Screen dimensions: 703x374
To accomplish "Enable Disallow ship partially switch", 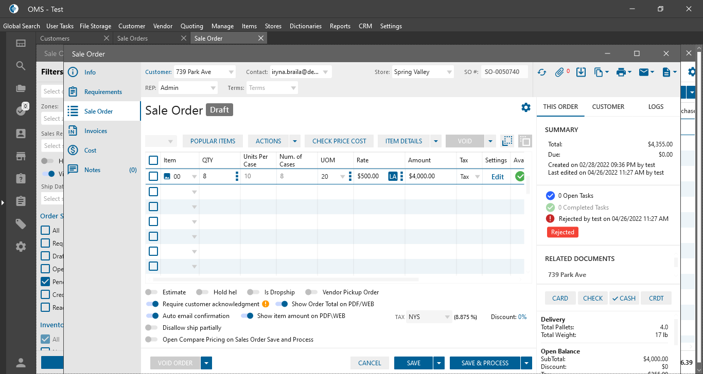I will [152, 328].
